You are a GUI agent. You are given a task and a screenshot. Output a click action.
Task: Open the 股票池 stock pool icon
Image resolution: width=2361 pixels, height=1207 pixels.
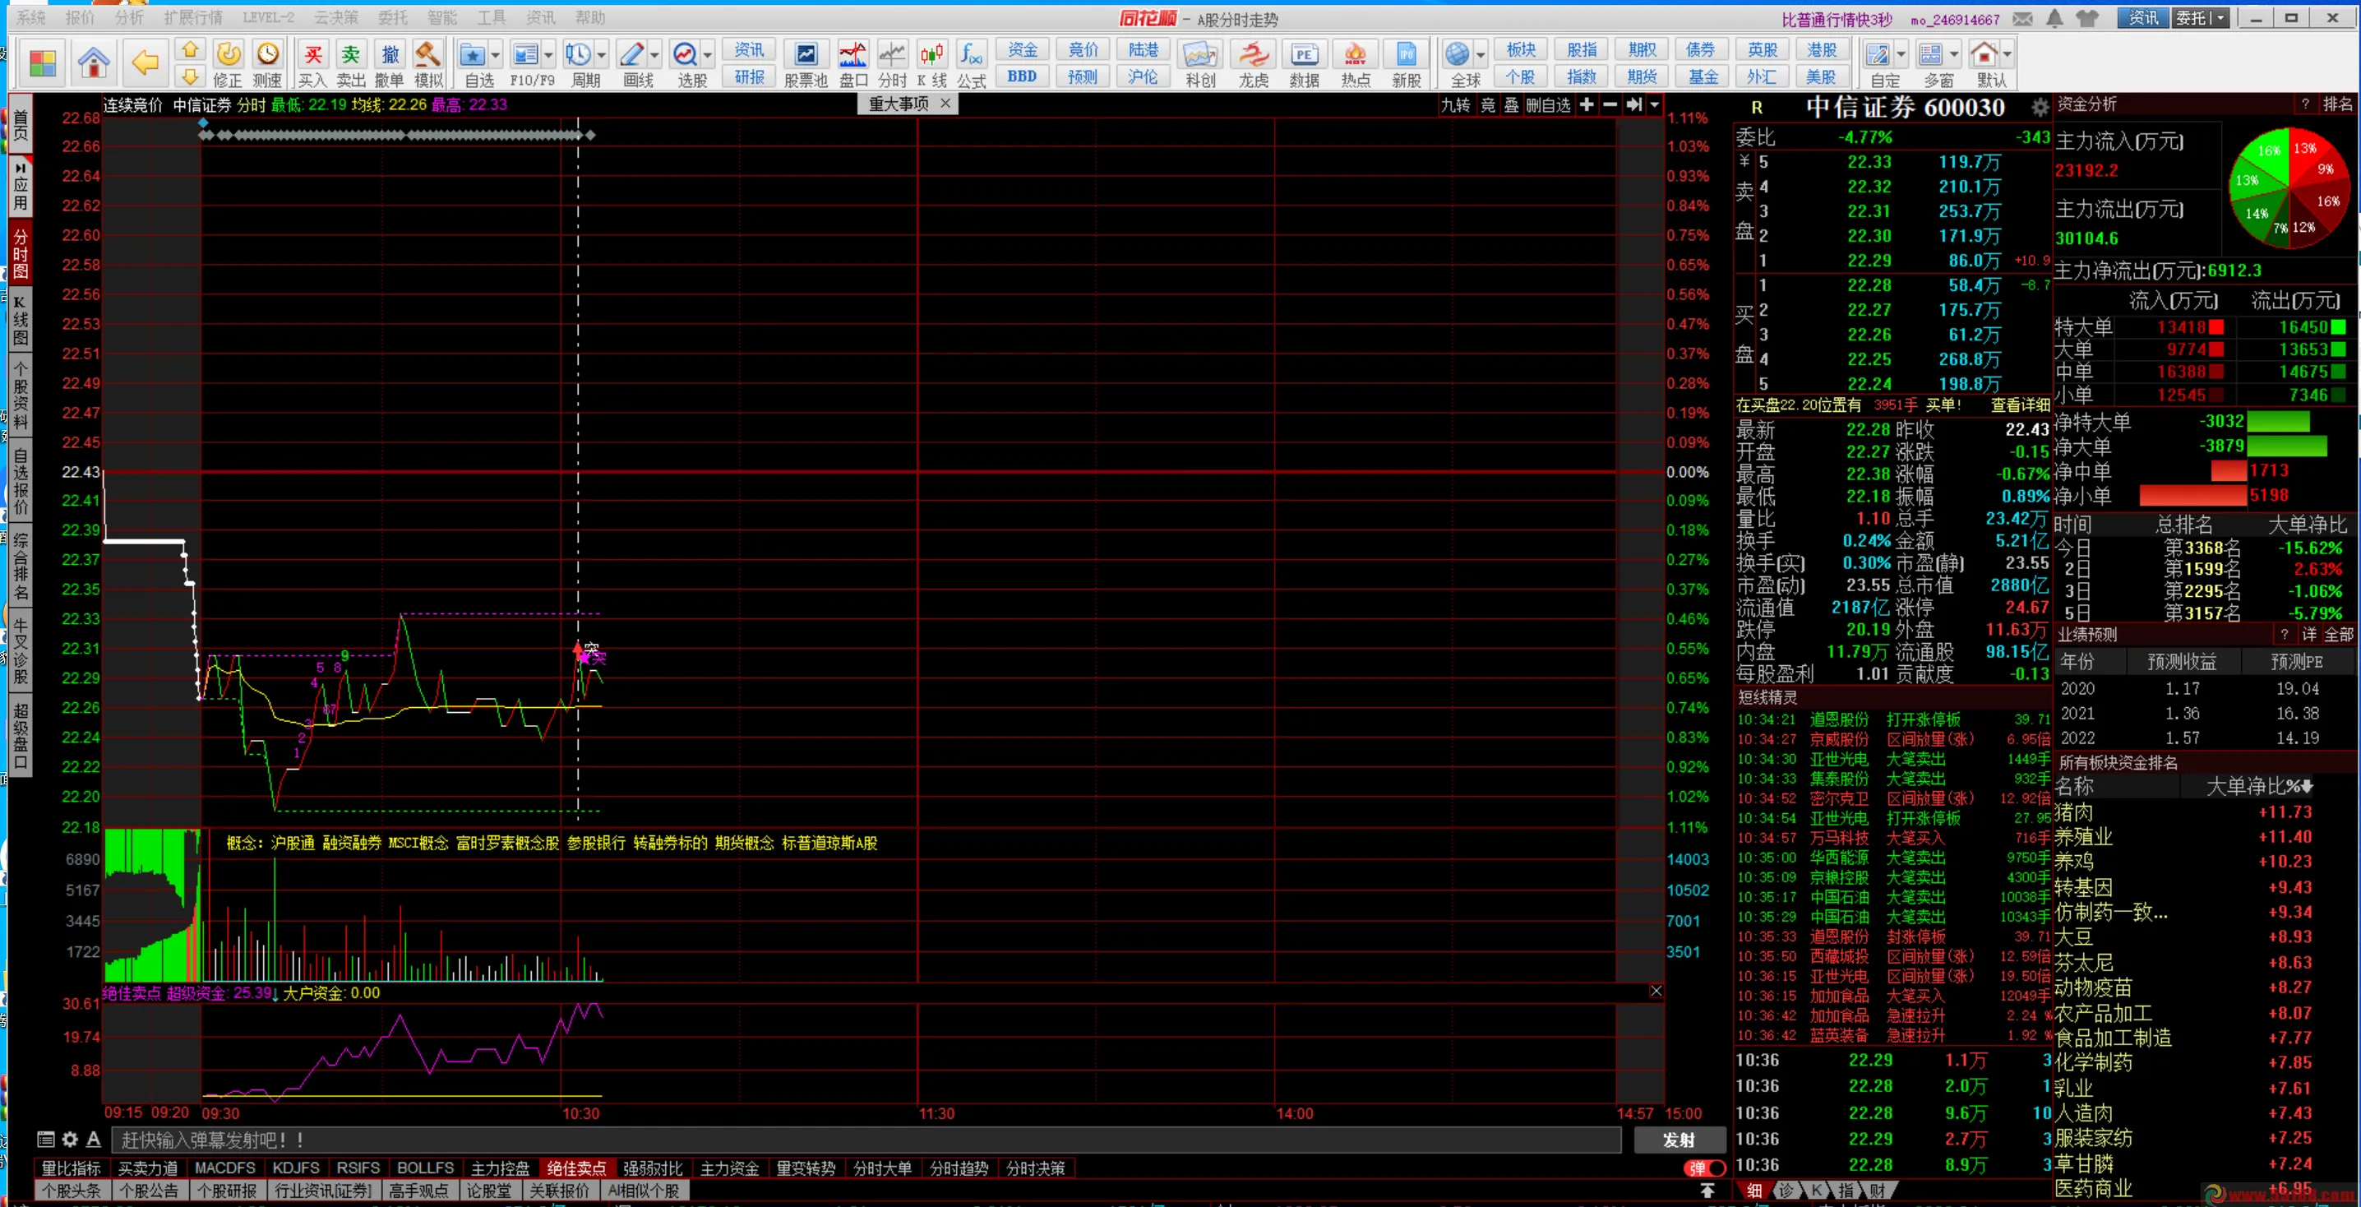(806, 63)
